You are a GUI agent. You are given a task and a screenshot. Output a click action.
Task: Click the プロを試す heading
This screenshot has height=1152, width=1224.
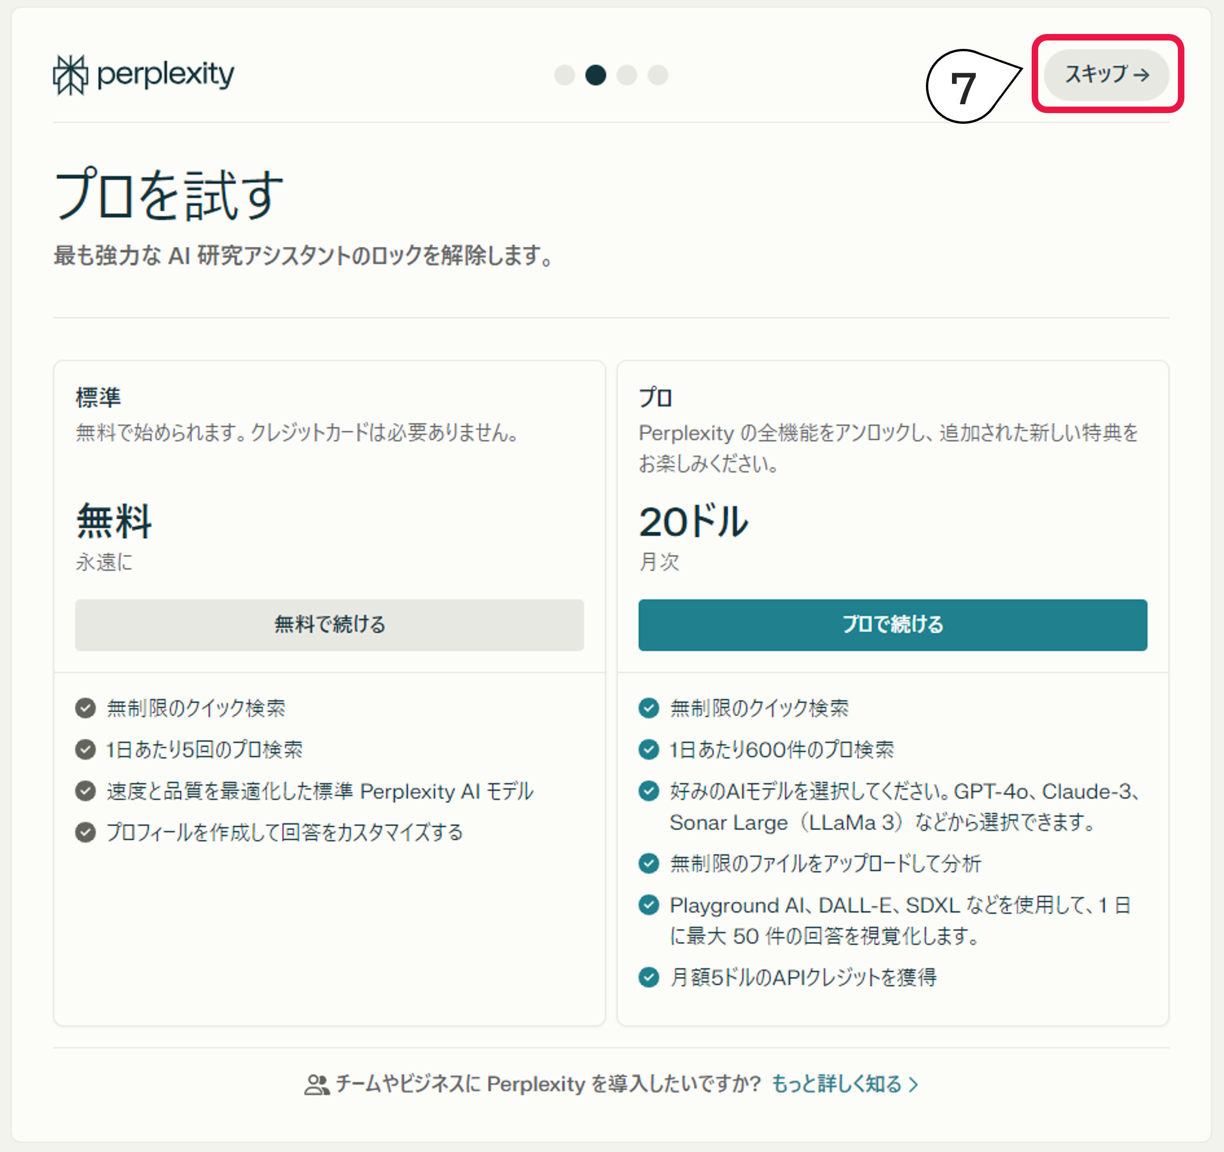(x=170, y=195)
